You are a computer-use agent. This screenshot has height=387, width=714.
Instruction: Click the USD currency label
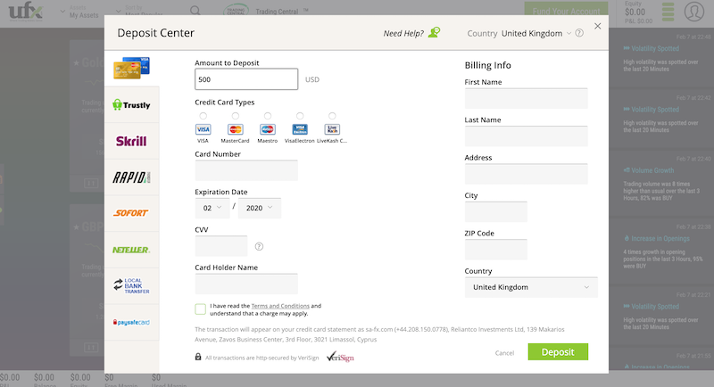tap(311, 79)
